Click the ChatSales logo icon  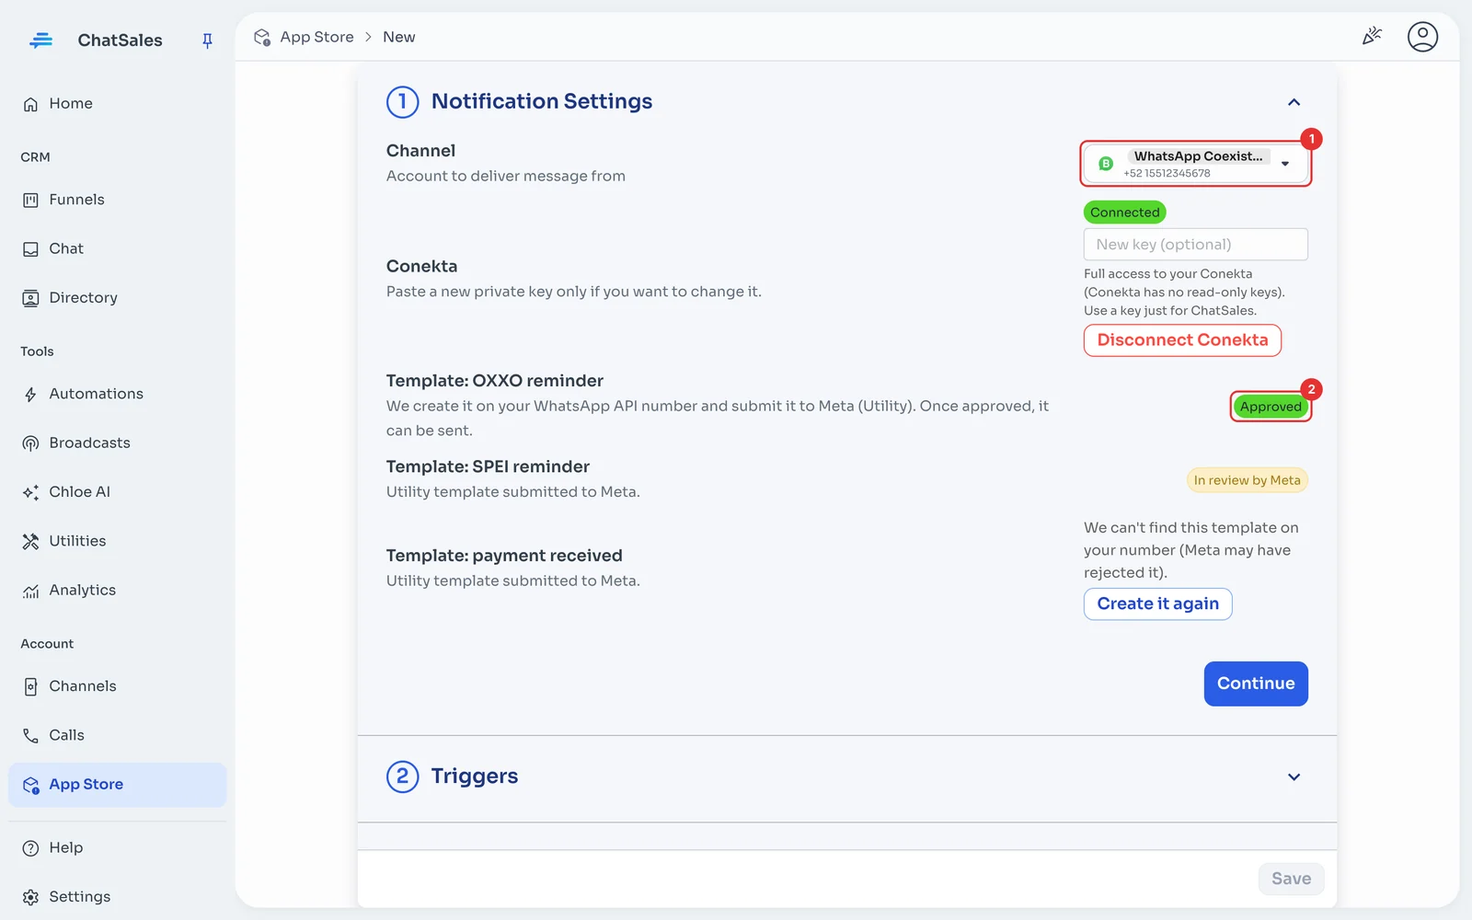40,40
